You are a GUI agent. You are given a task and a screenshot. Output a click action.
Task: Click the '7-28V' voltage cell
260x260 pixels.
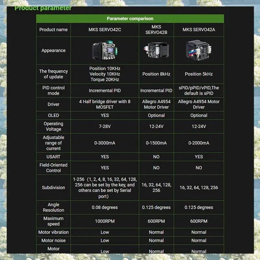click(x=105, y=126)
